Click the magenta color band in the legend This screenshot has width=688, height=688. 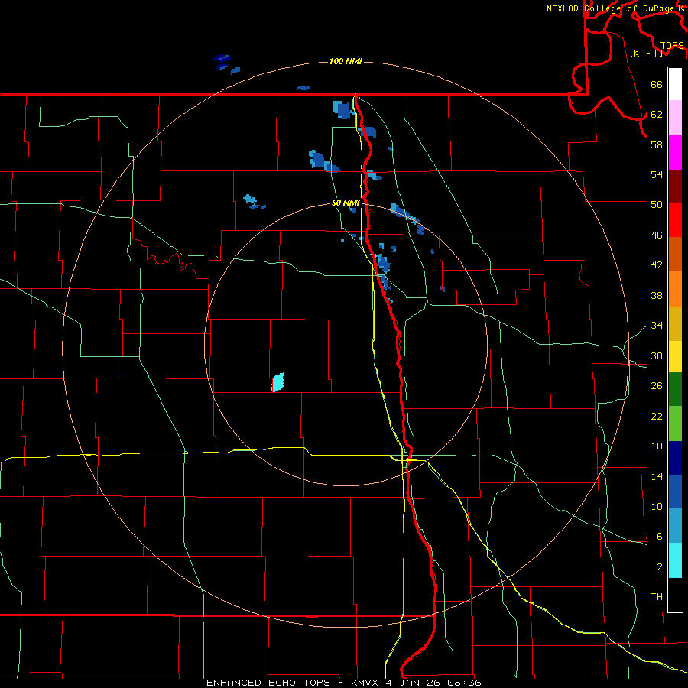point(675,152)
